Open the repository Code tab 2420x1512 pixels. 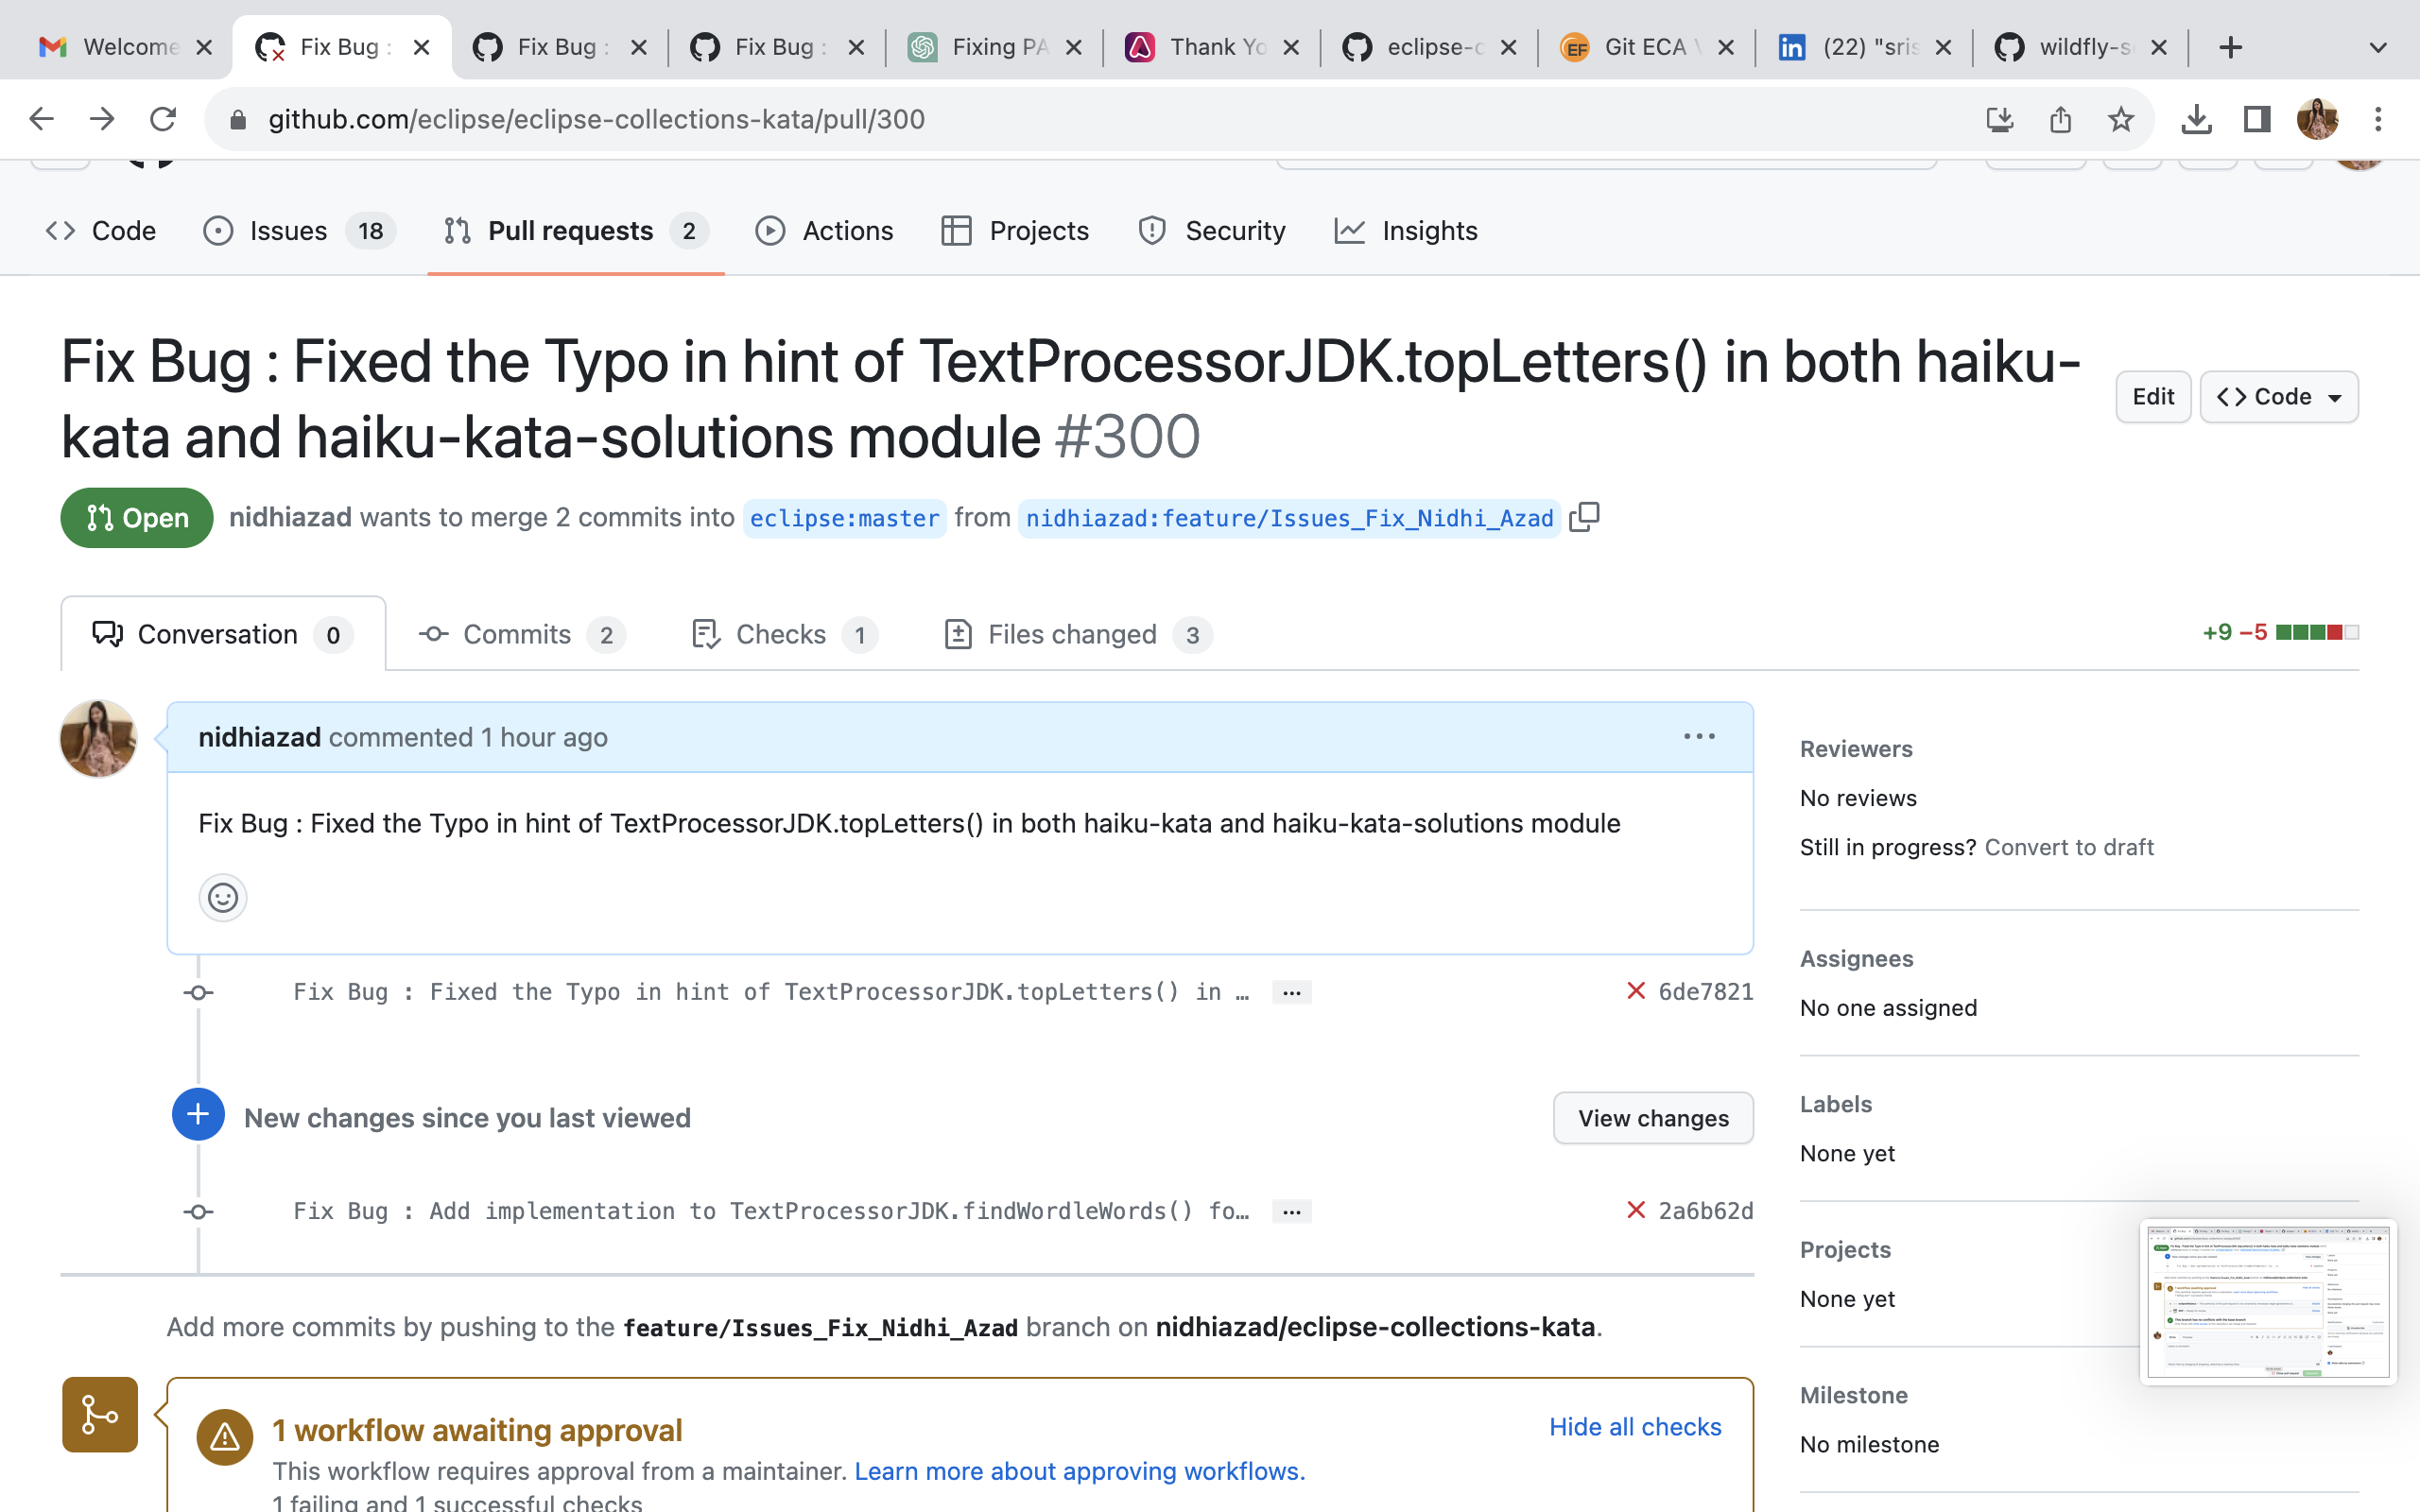[101, 231]
